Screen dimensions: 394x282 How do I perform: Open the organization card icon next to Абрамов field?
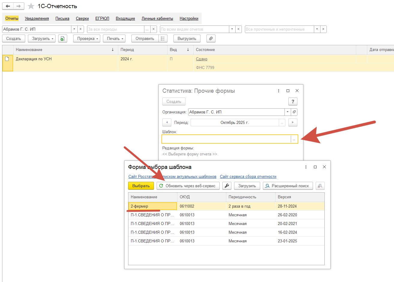coord(294,112)
